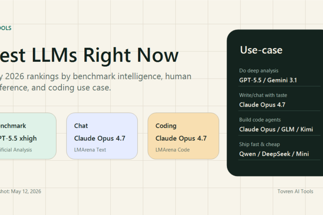Open the Benchmark GPT-5.5 xhigh card

tap(28, 136)
